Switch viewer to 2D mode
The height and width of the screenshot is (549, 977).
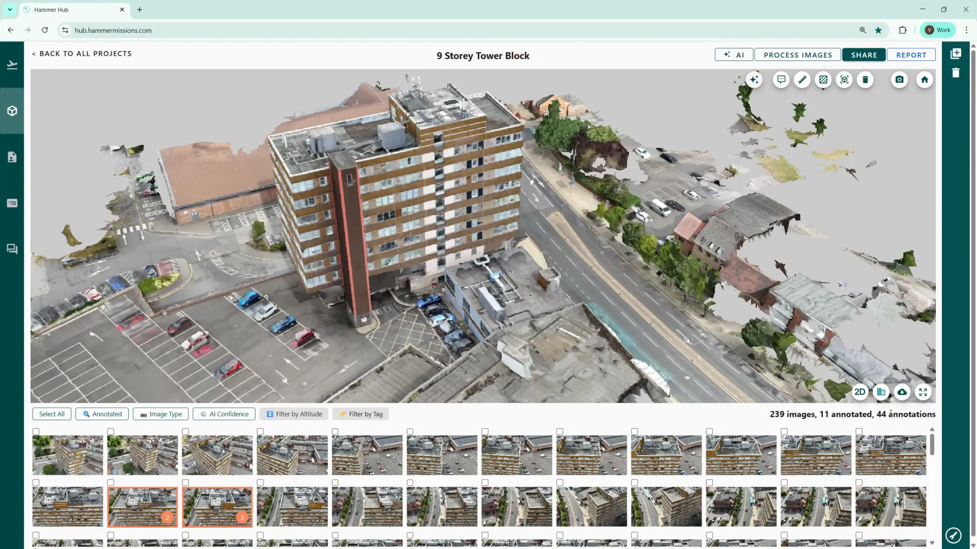859,392
